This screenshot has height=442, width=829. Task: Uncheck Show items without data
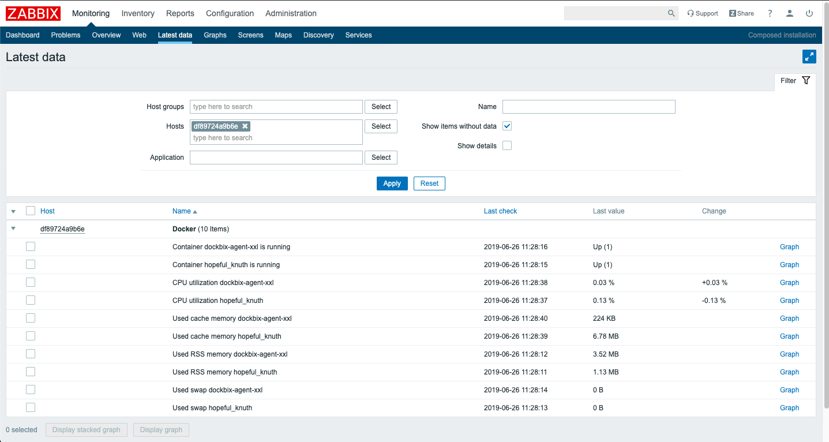[507, 126]
